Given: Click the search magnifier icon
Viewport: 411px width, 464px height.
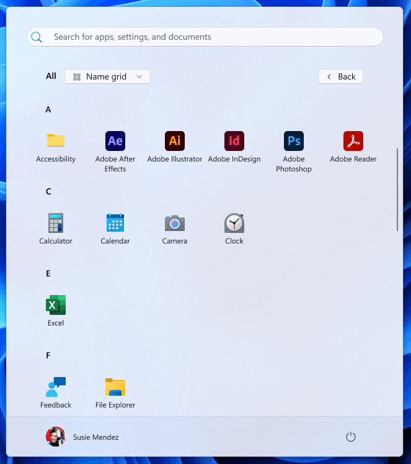Looking at the screenshot, I should [37, 37].
